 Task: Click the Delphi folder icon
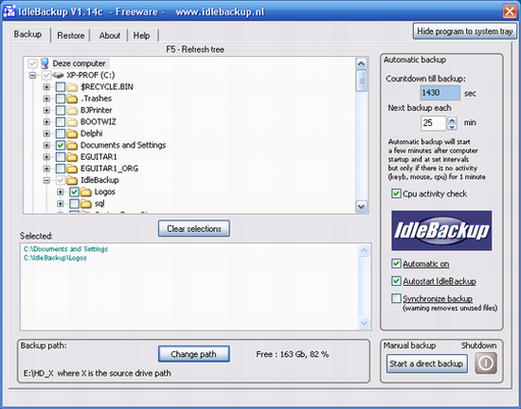tap(71, 133)
